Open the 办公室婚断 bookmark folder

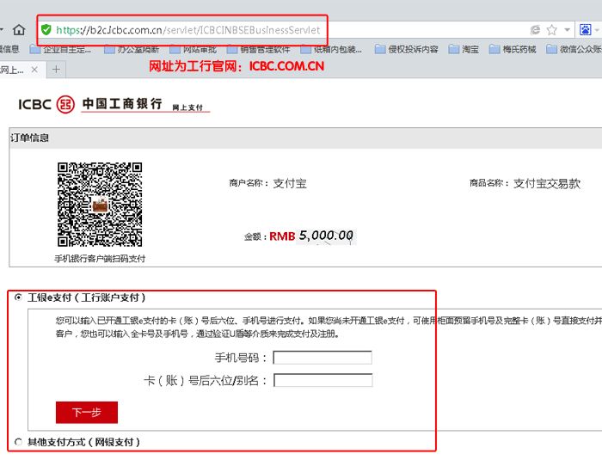132,49
